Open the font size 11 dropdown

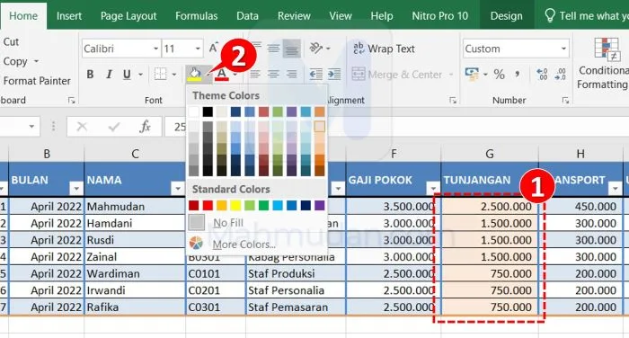click(x=198, y=49)
